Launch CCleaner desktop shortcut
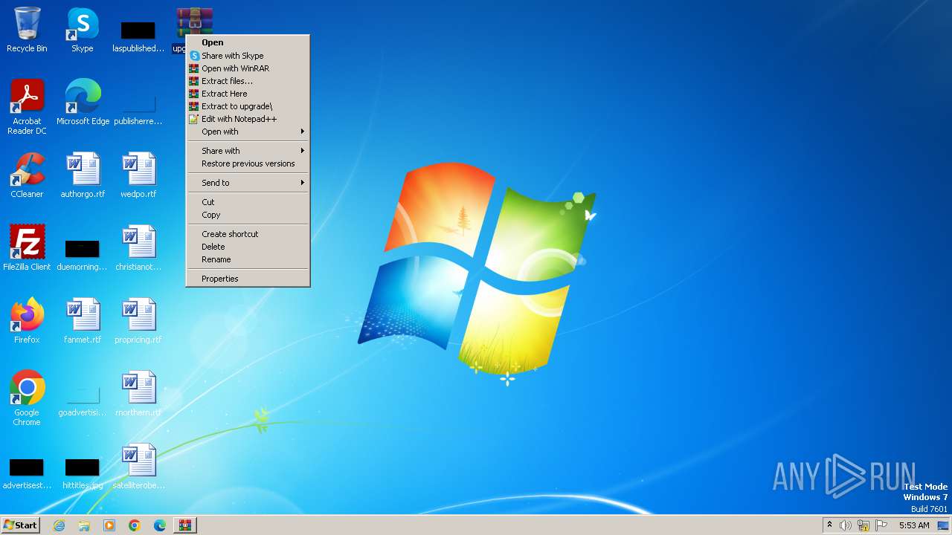 tap(27, 175)
